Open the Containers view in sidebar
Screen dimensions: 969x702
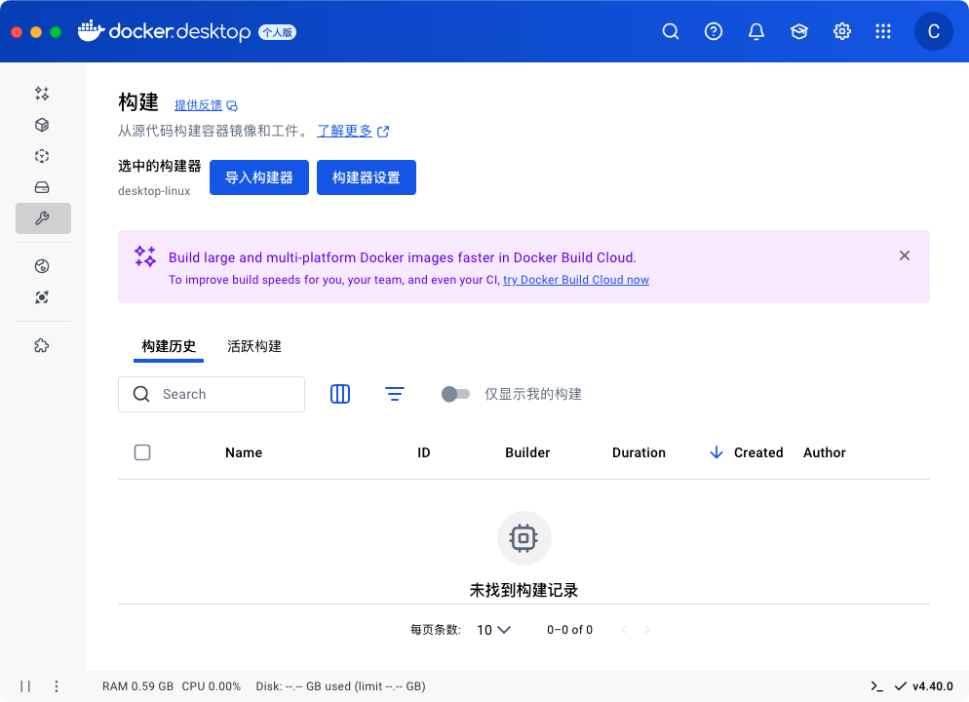tap(42, 125)
